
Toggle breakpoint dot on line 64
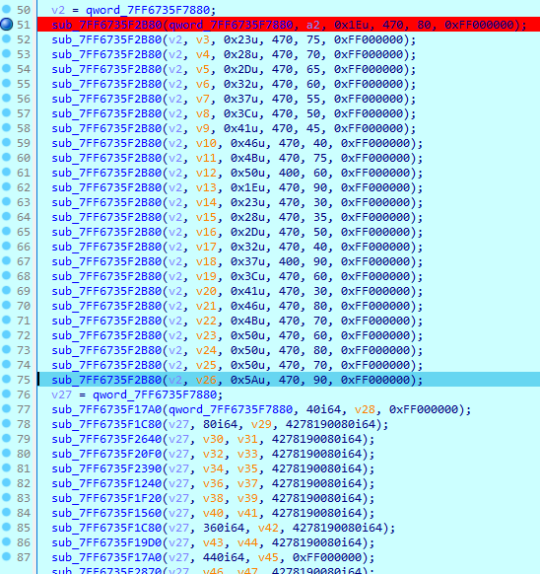tap(6, 216)
